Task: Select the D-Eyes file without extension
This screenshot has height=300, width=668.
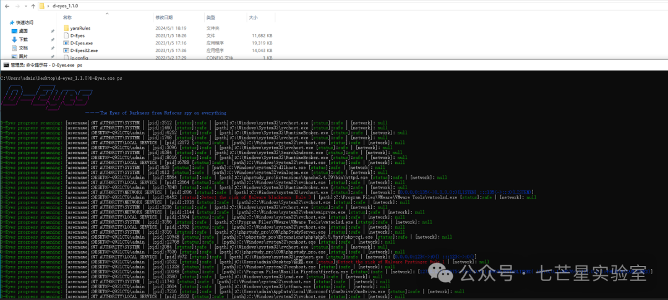Action: click(77, 36)
